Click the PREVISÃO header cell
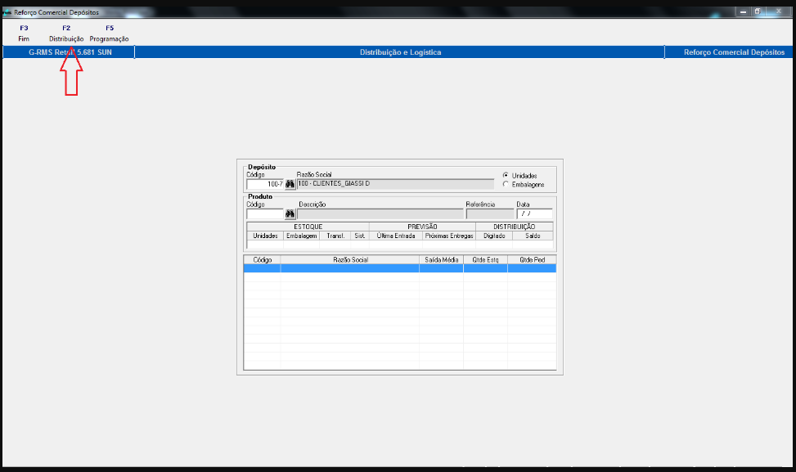The image size is (796, 472). click(422, 227)
